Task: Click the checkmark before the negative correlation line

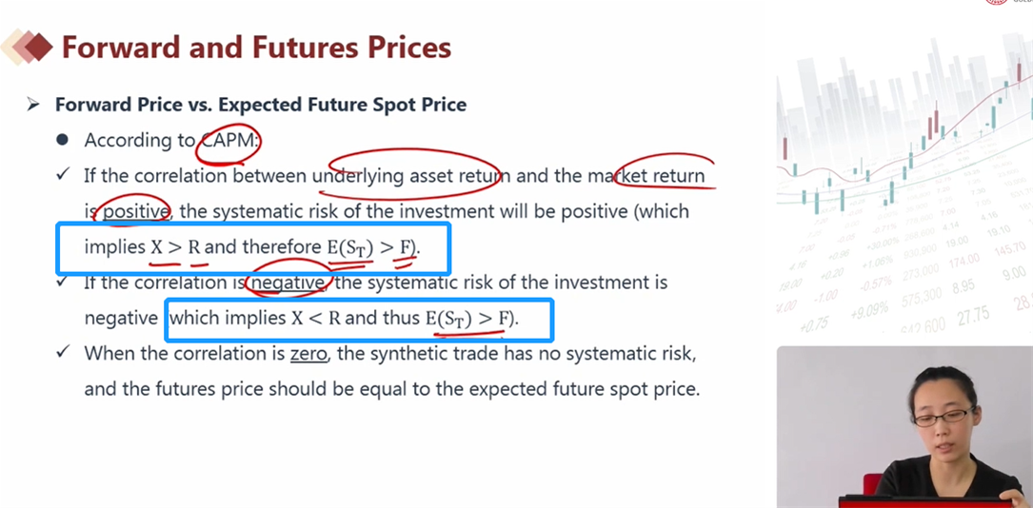Action: point(63,281)
